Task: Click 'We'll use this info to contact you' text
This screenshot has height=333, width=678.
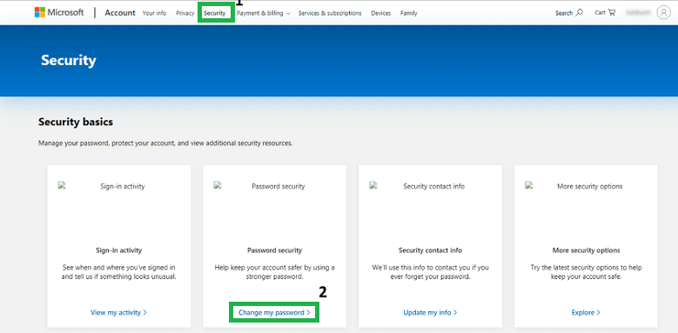Action: pos(430,272)
